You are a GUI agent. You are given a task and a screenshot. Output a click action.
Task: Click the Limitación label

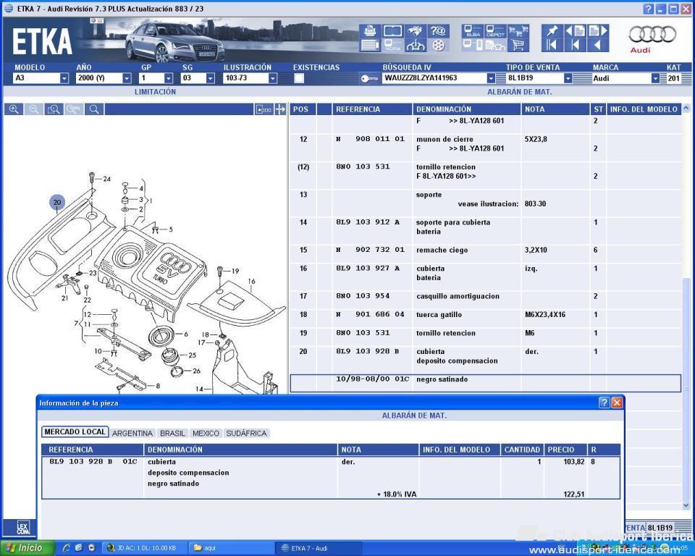[155, 92]
